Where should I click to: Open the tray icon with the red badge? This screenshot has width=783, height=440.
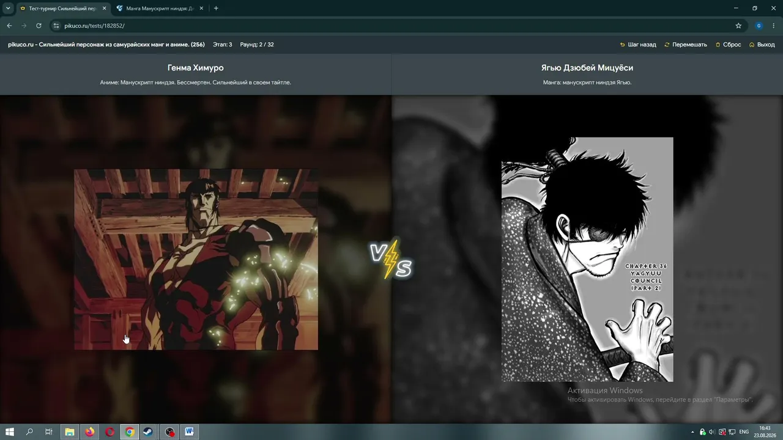click(x=721, y=432)
